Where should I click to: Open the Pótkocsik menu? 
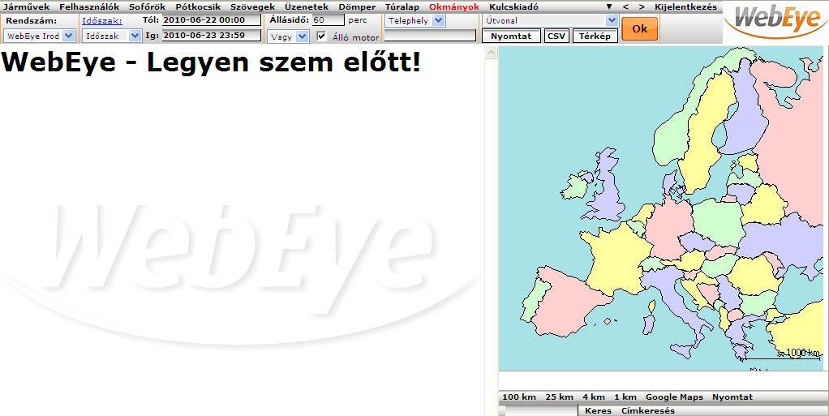tap(198, 6)
